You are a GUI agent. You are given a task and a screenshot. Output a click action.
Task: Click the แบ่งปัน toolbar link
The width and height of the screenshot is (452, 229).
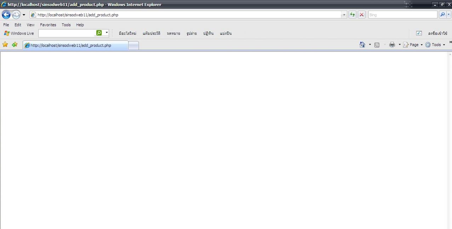tap(225, 33)
